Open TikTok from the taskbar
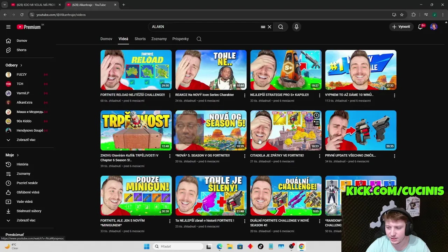The height and width of the screenshot is (252, 448). tap(260, 246)
